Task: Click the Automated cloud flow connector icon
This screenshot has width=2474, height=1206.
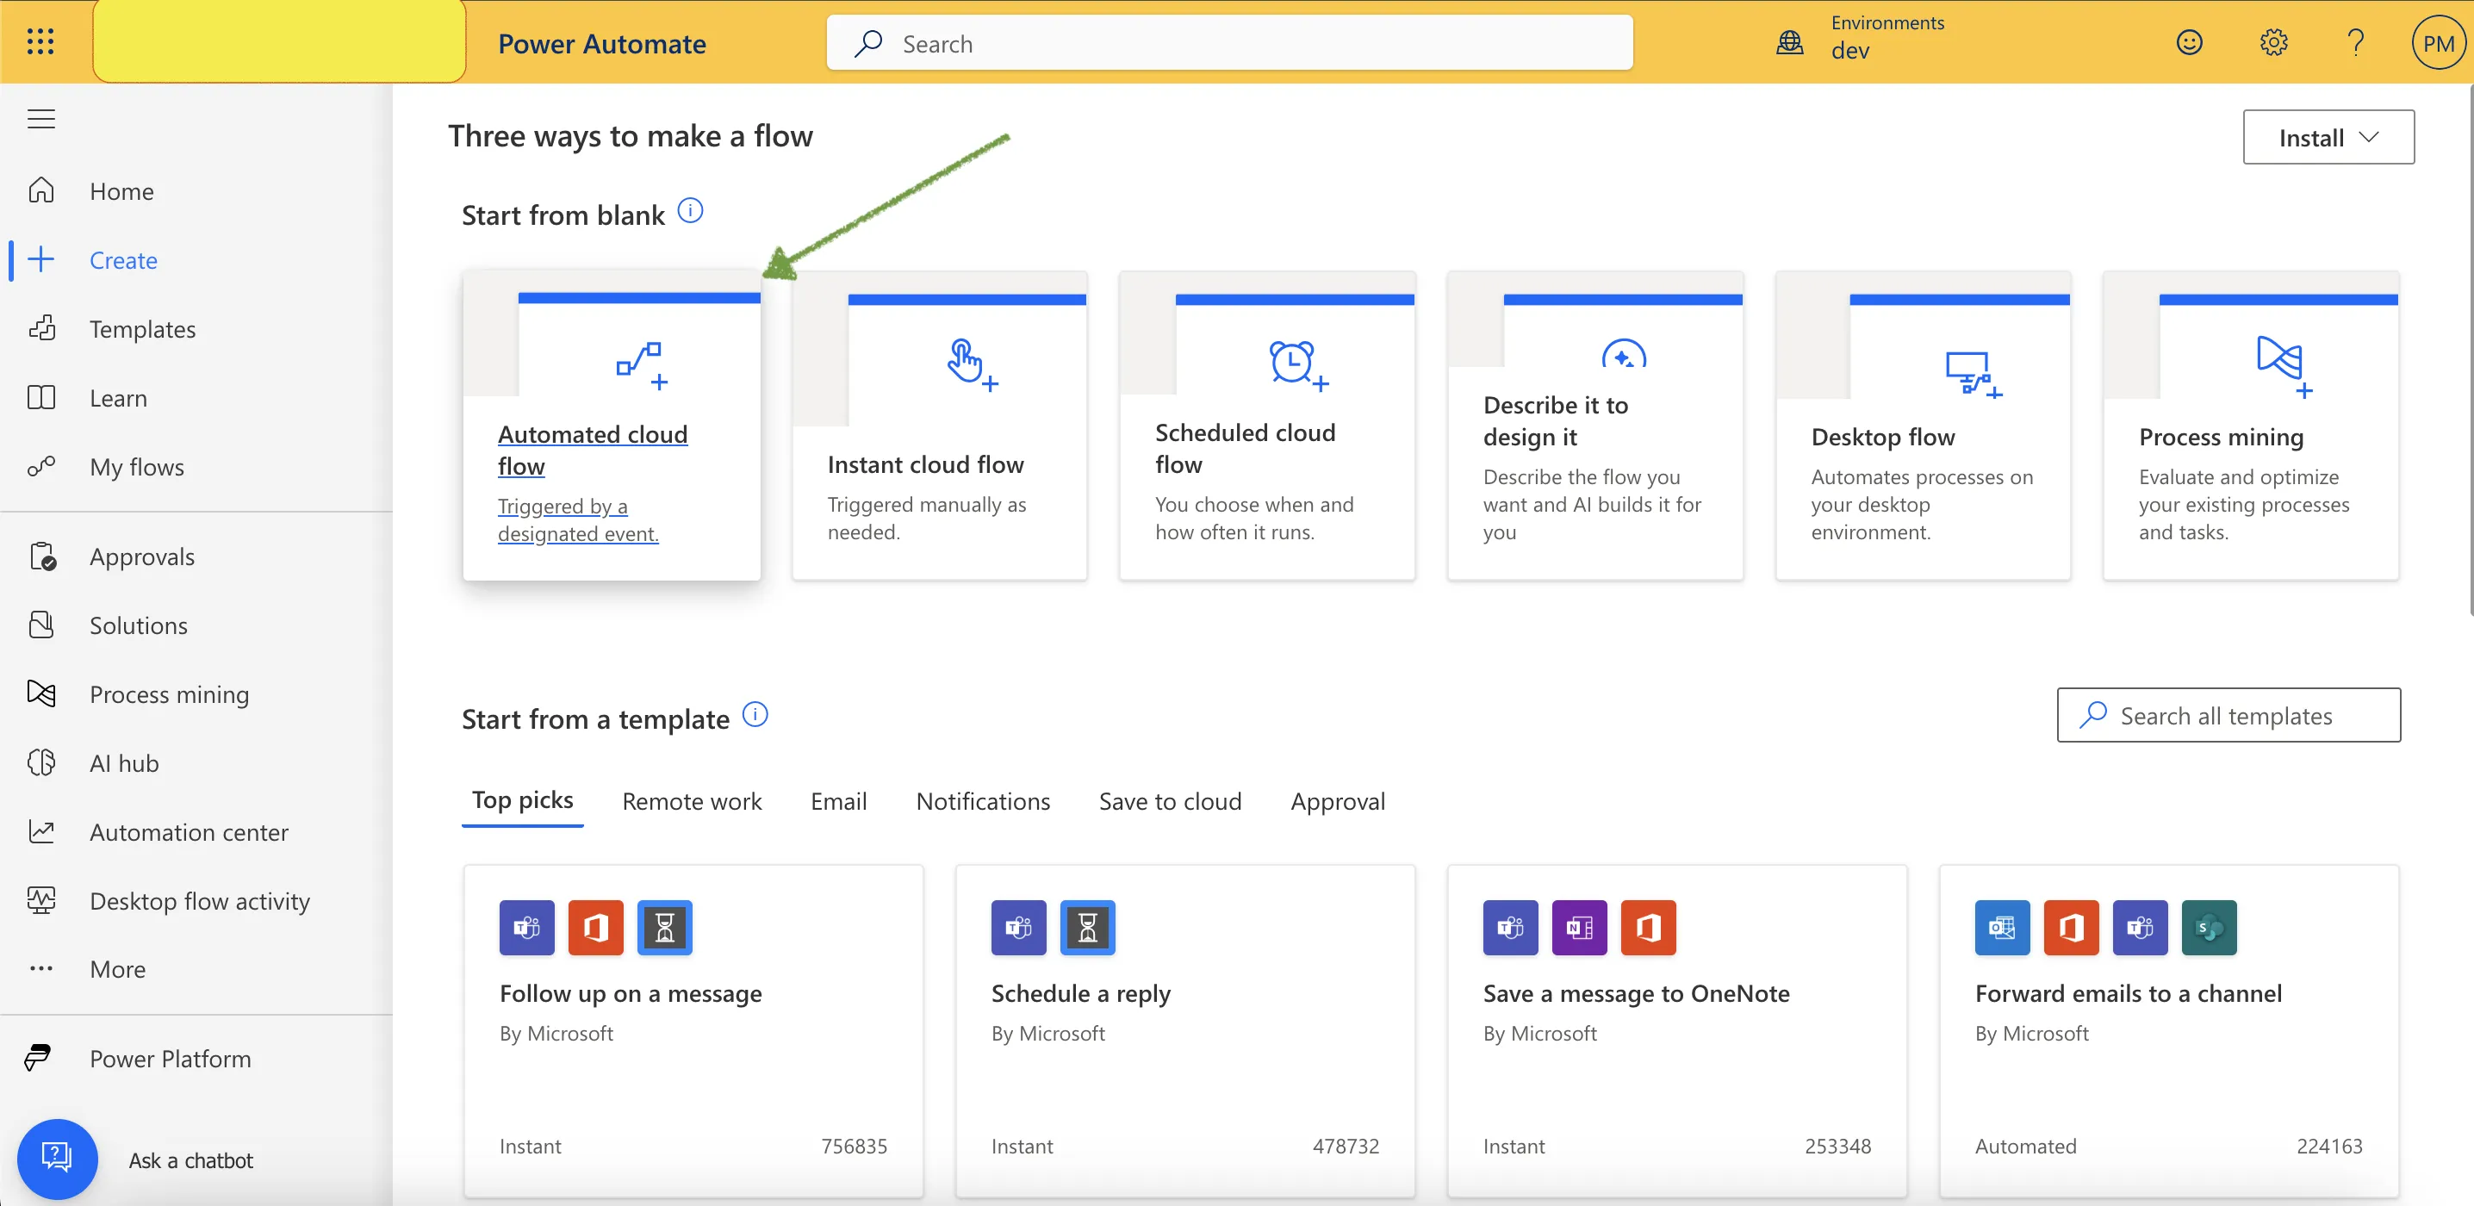Action: pyautogui.click(x=642, y=366)
